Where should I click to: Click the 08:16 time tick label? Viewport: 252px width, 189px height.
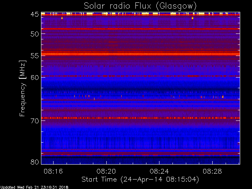click(x=53, y=171)
